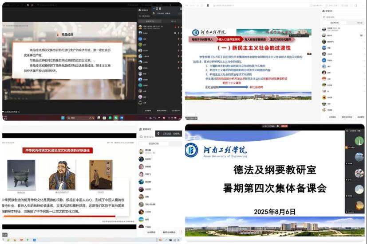Select the left member tab in top-right panel
This screenshot has height=244, width=367.
click(x=334, y=23)
